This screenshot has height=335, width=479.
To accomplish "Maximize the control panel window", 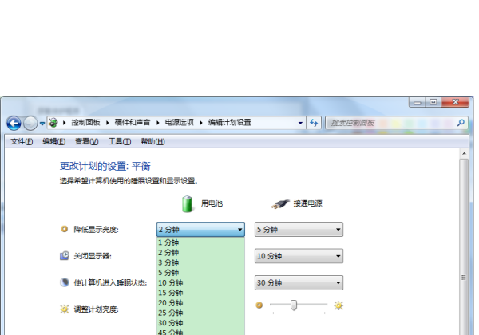I will (x=433, y=102).
